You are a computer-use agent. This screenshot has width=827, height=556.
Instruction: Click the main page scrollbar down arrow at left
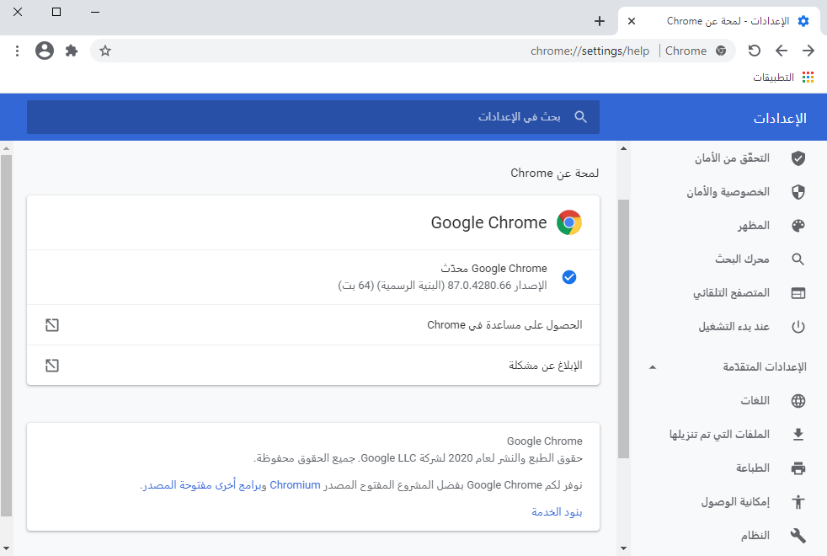click(x=6, y=548)
